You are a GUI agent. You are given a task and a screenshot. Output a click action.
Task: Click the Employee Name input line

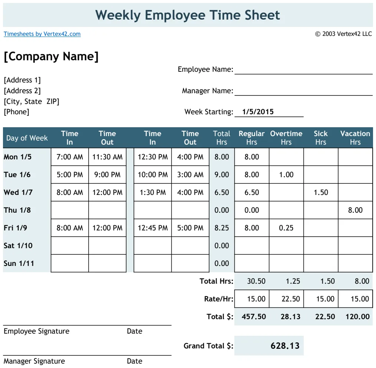click(303, 69)
